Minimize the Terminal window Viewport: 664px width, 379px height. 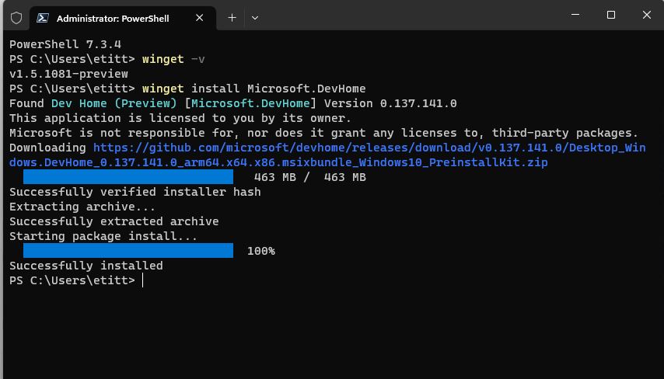[x=575, y=15]
